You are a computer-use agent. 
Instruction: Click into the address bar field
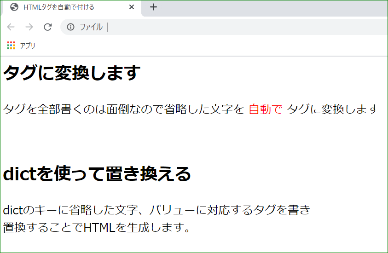tap(224, 27)
